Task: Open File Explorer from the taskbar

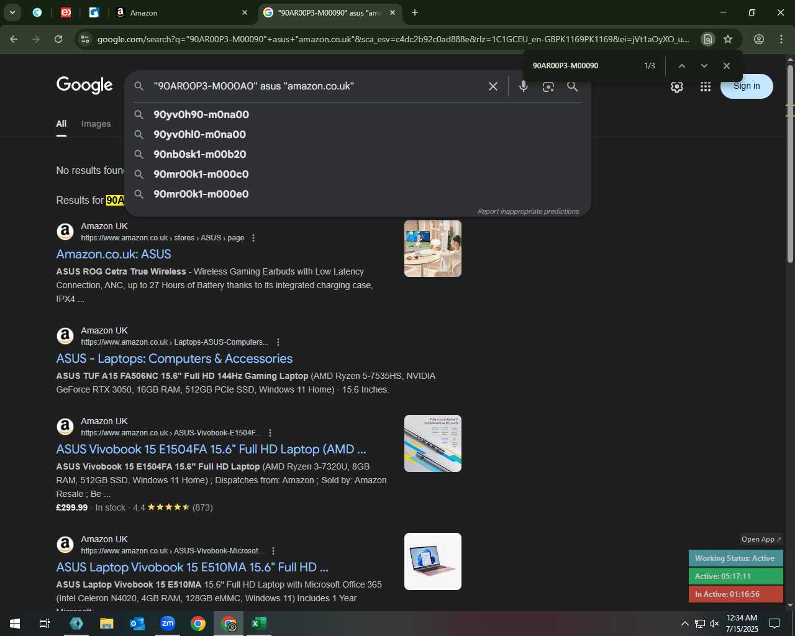Action: pyautogui.click(x=107, y=624)
